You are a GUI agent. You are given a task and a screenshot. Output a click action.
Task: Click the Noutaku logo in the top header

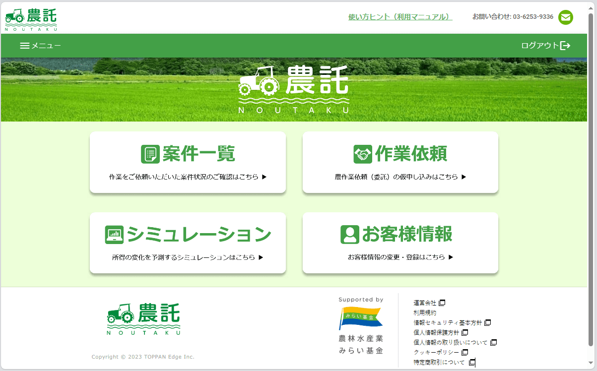pos(31,19)
